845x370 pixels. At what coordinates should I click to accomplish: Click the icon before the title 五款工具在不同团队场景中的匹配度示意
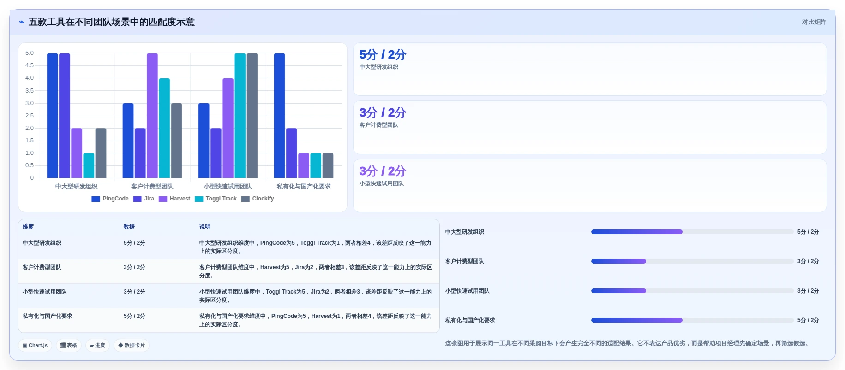click(x=21, y=22)
